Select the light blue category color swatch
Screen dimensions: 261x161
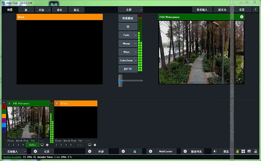click(4, 125)
